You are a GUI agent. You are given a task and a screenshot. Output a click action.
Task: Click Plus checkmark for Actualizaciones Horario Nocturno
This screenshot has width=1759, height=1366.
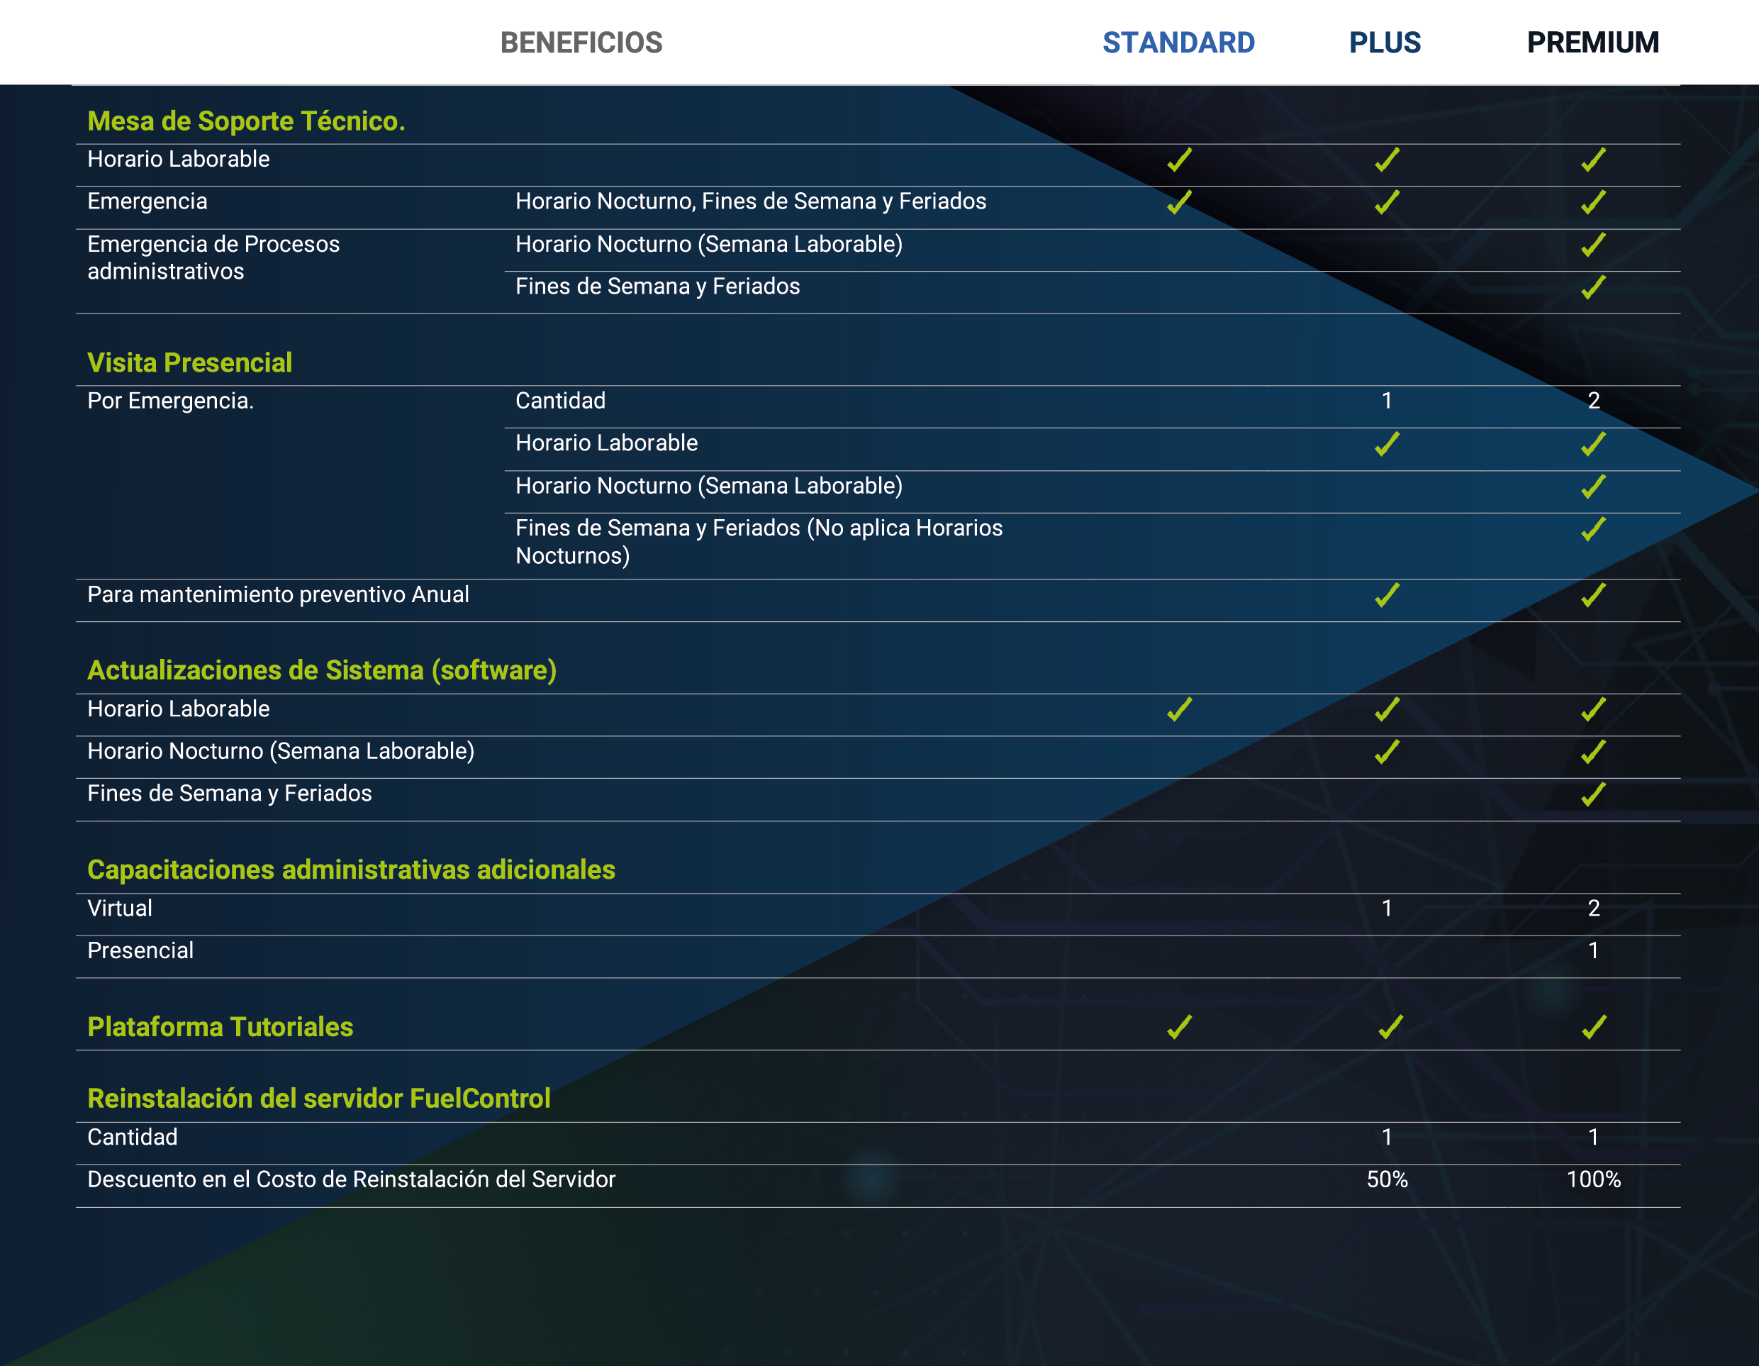click(1386, 751)
